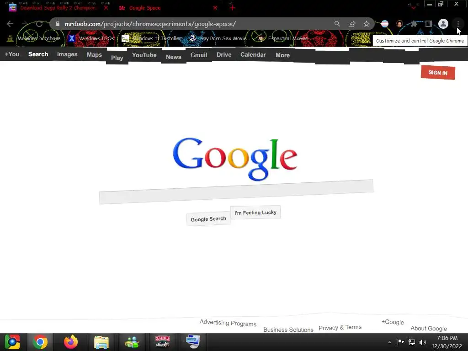
Task: Select Images in the Google bar
Action: pyautogui.click(x=67, y=54)
